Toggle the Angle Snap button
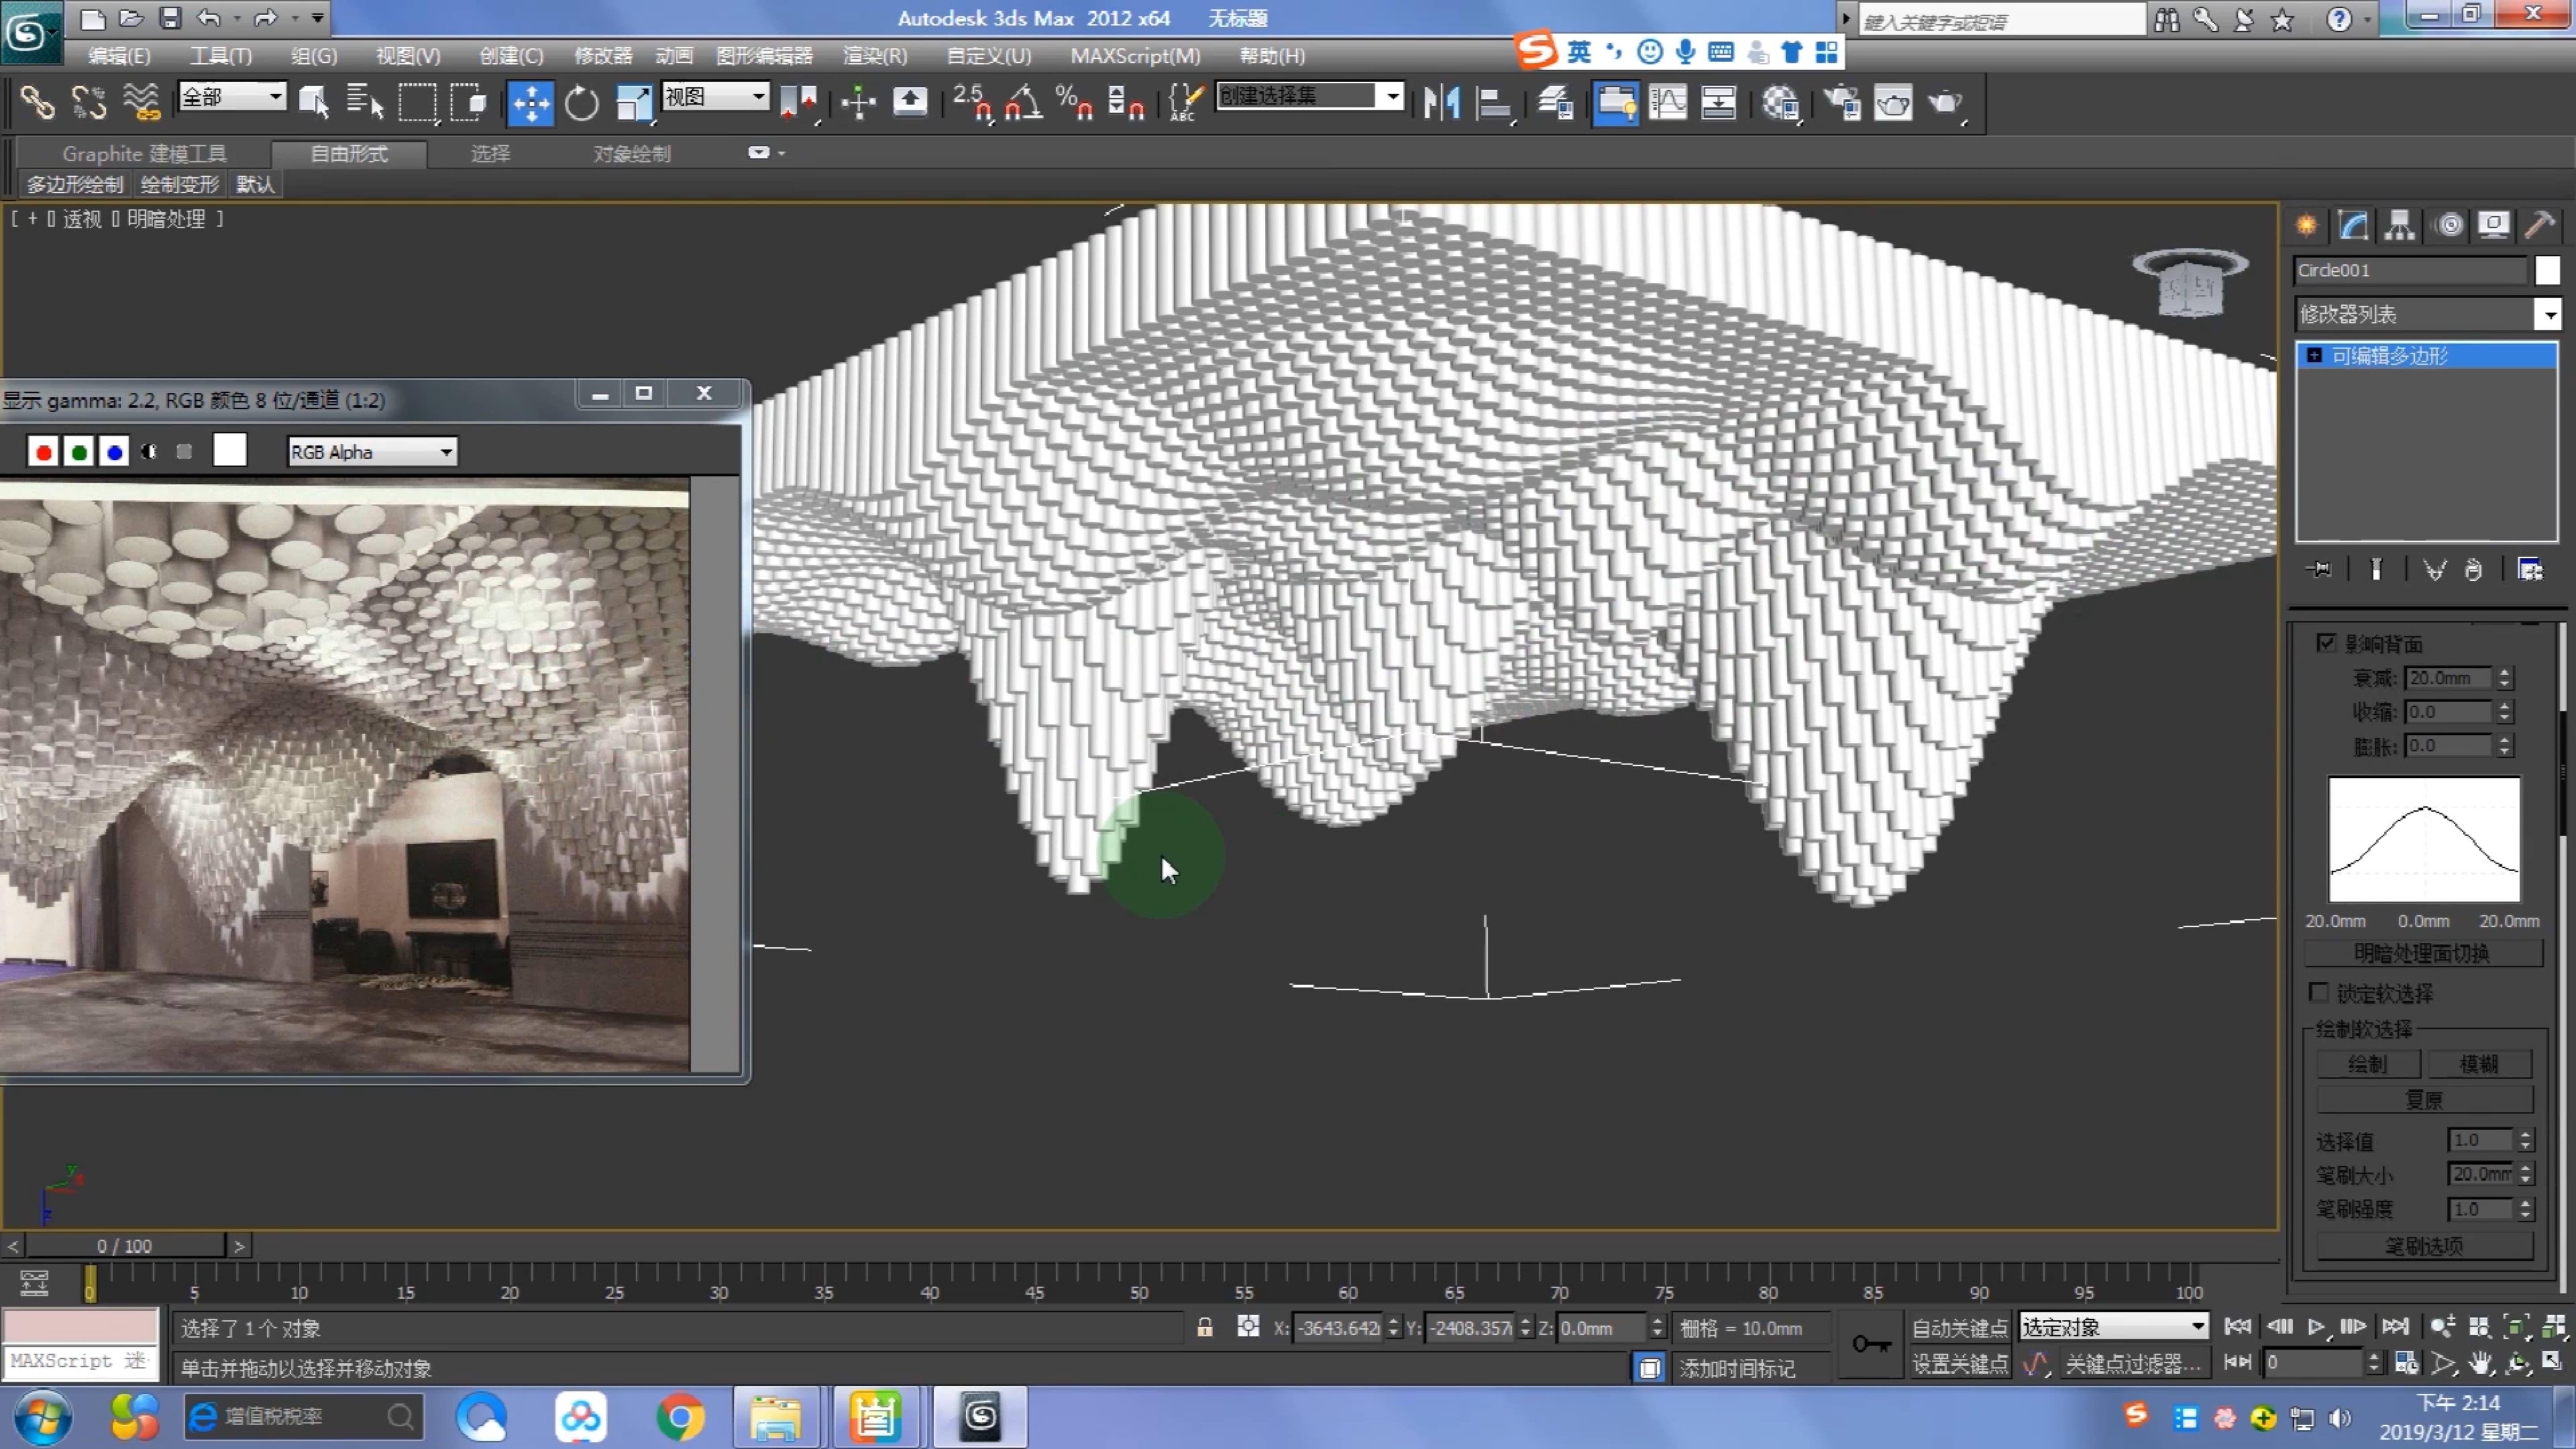The width and height of the screenshot is (2576, 1449). click(1024, 102)
